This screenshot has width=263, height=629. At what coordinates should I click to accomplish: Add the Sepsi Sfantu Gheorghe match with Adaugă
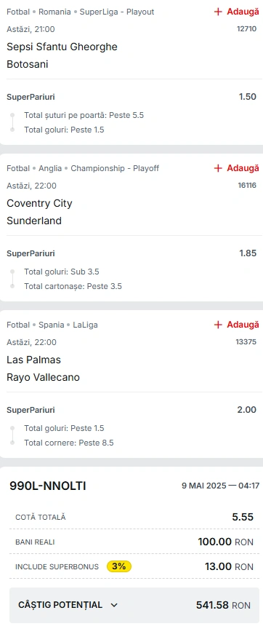[x=237, y=12]
